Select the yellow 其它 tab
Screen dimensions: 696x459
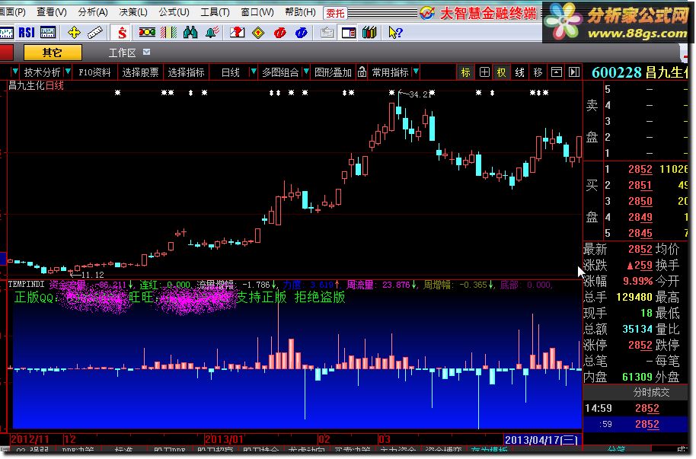53,53
